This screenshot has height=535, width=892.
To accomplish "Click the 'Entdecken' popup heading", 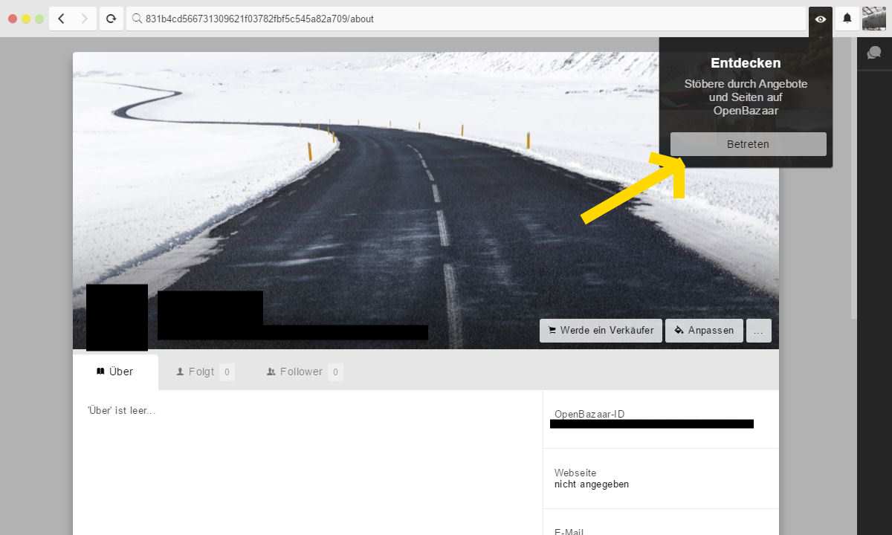I will (x=746, y=63).
